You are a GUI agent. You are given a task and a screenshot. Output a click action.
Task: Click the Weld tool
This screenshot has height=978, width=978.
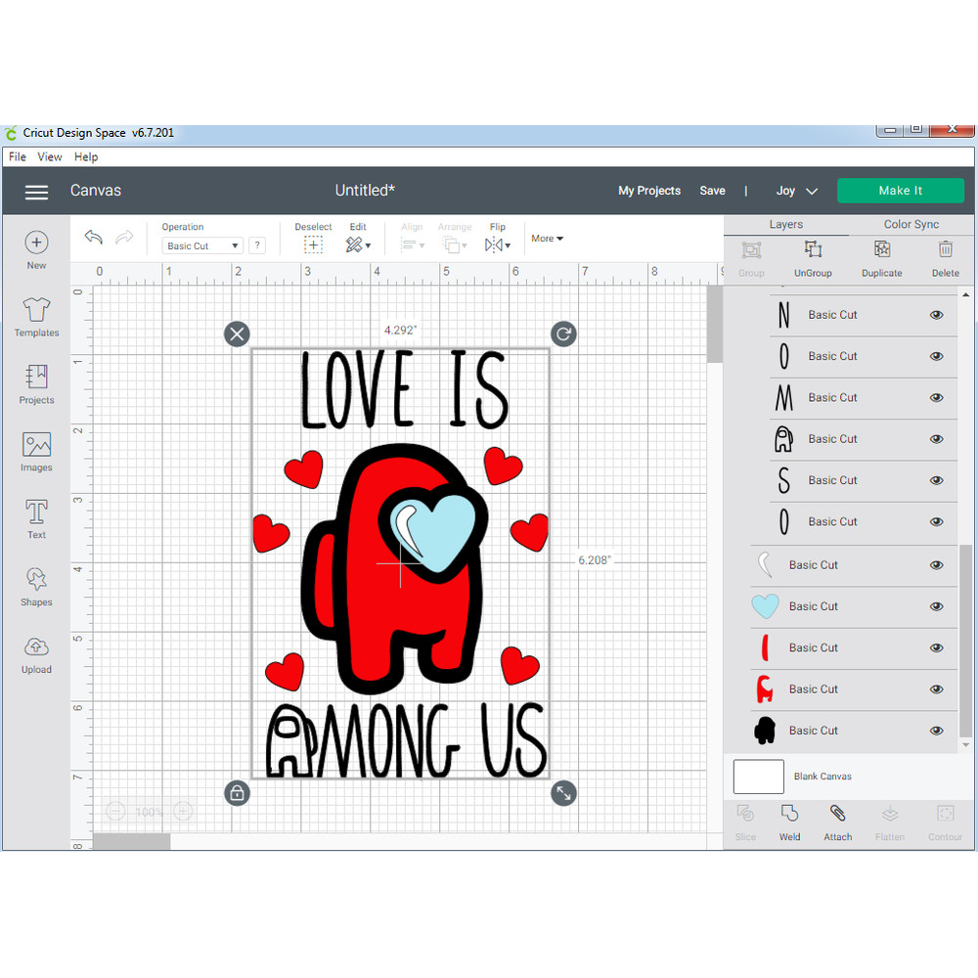[789, 822]
